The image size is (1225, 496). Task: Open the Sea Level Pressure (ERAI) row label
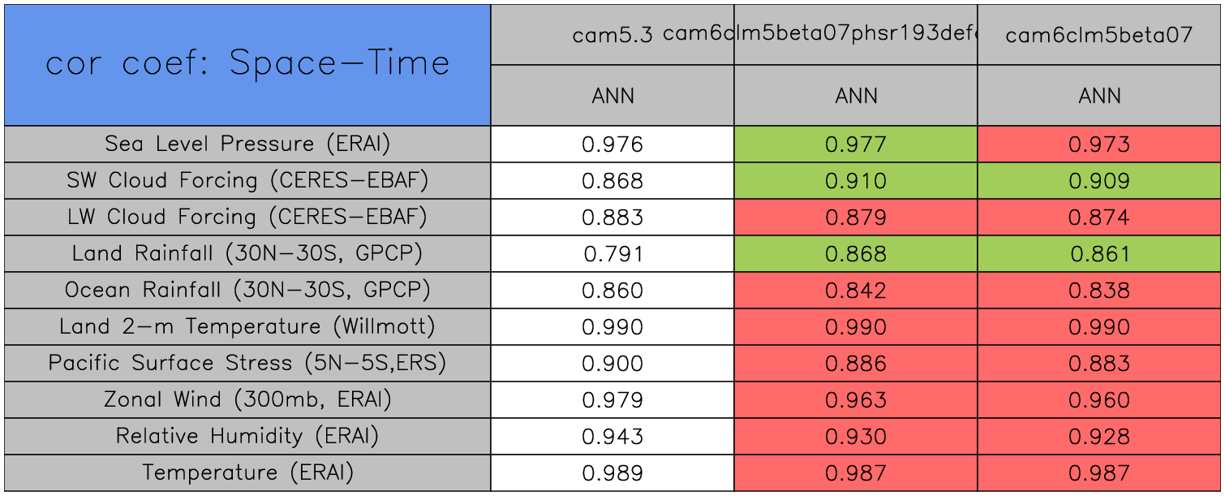point(247,144)
